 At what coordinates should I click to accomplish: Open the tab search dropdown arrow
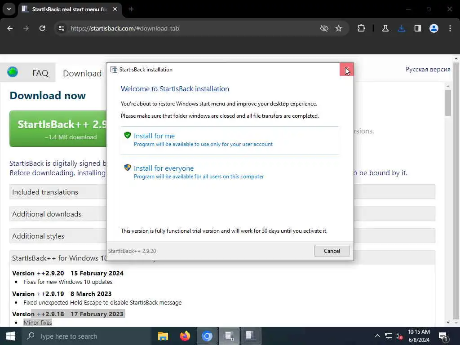9,9
